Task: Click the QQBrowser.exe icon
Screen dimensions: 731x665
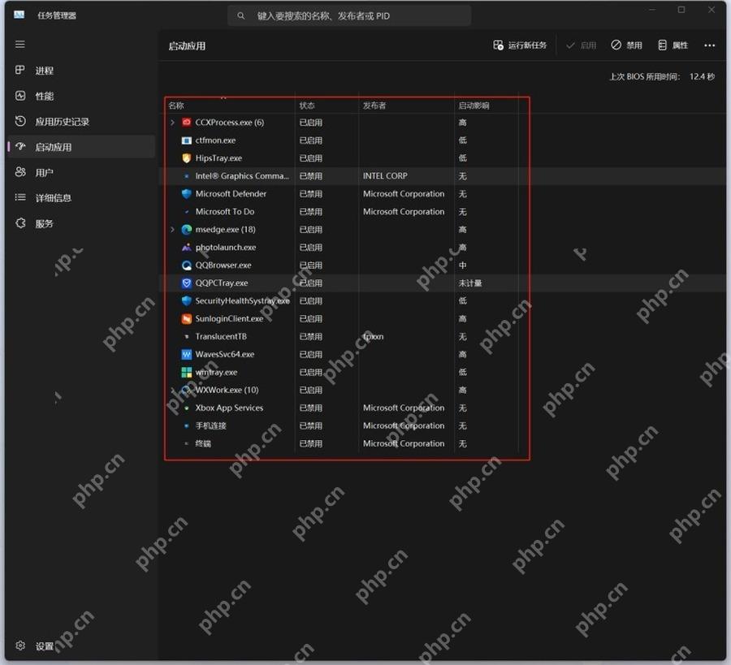Action: tap(187, 266)
